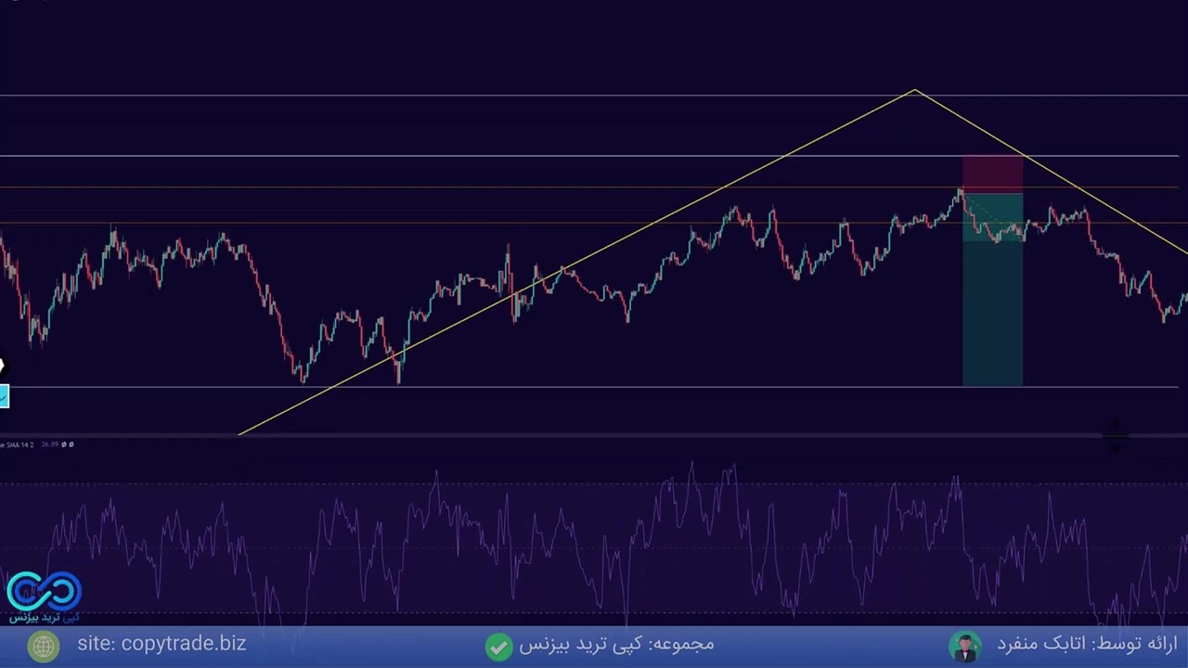Select the topmost white horizontal line
This screenshot has height=668, width=1188.
(x=464, y=96)
